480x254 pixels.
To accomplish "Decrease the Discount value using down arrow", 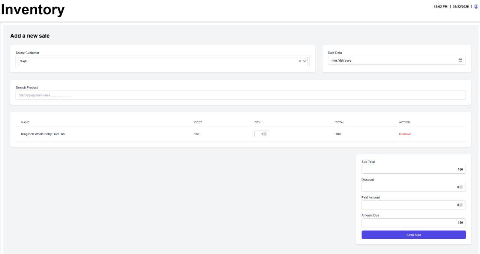I will (x=461, y=188).
